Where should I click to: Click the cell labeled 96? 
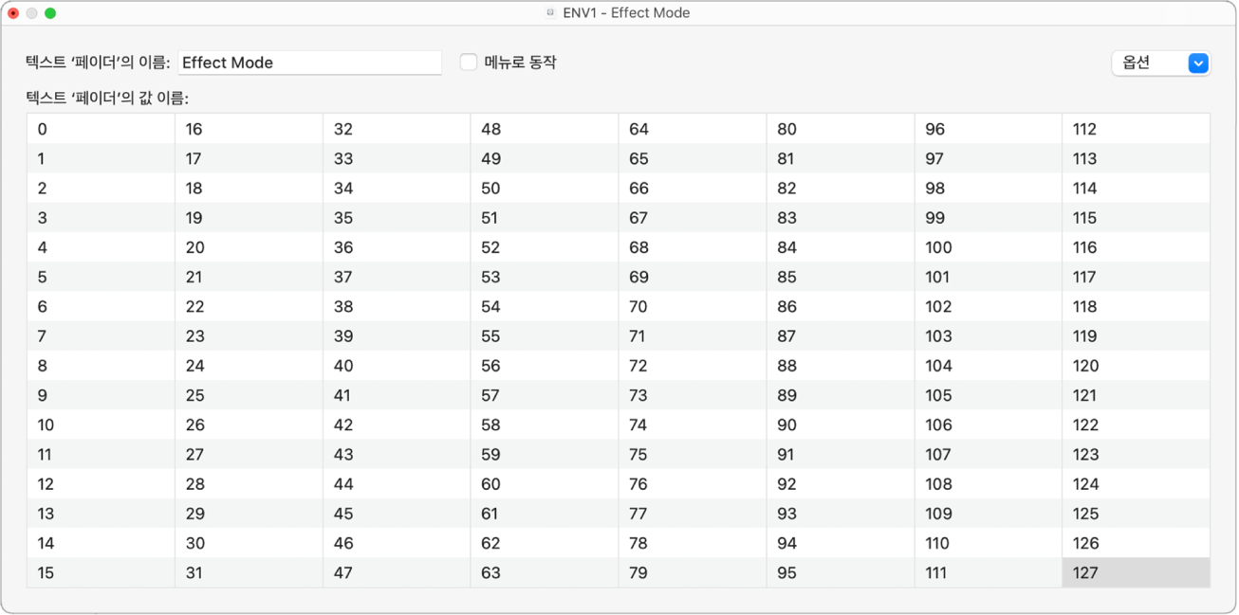click(x=988, y=129)
